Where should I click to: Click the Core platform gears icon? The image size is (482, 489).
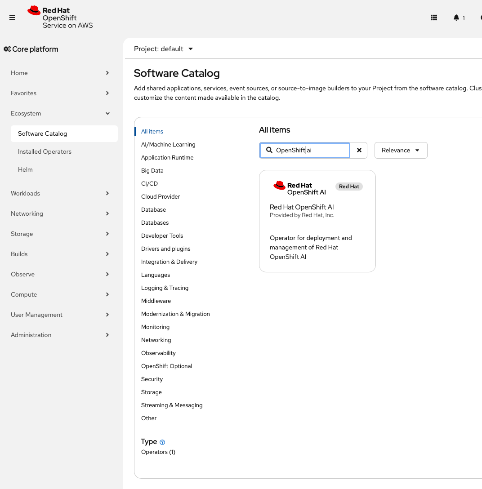point(7,49)
